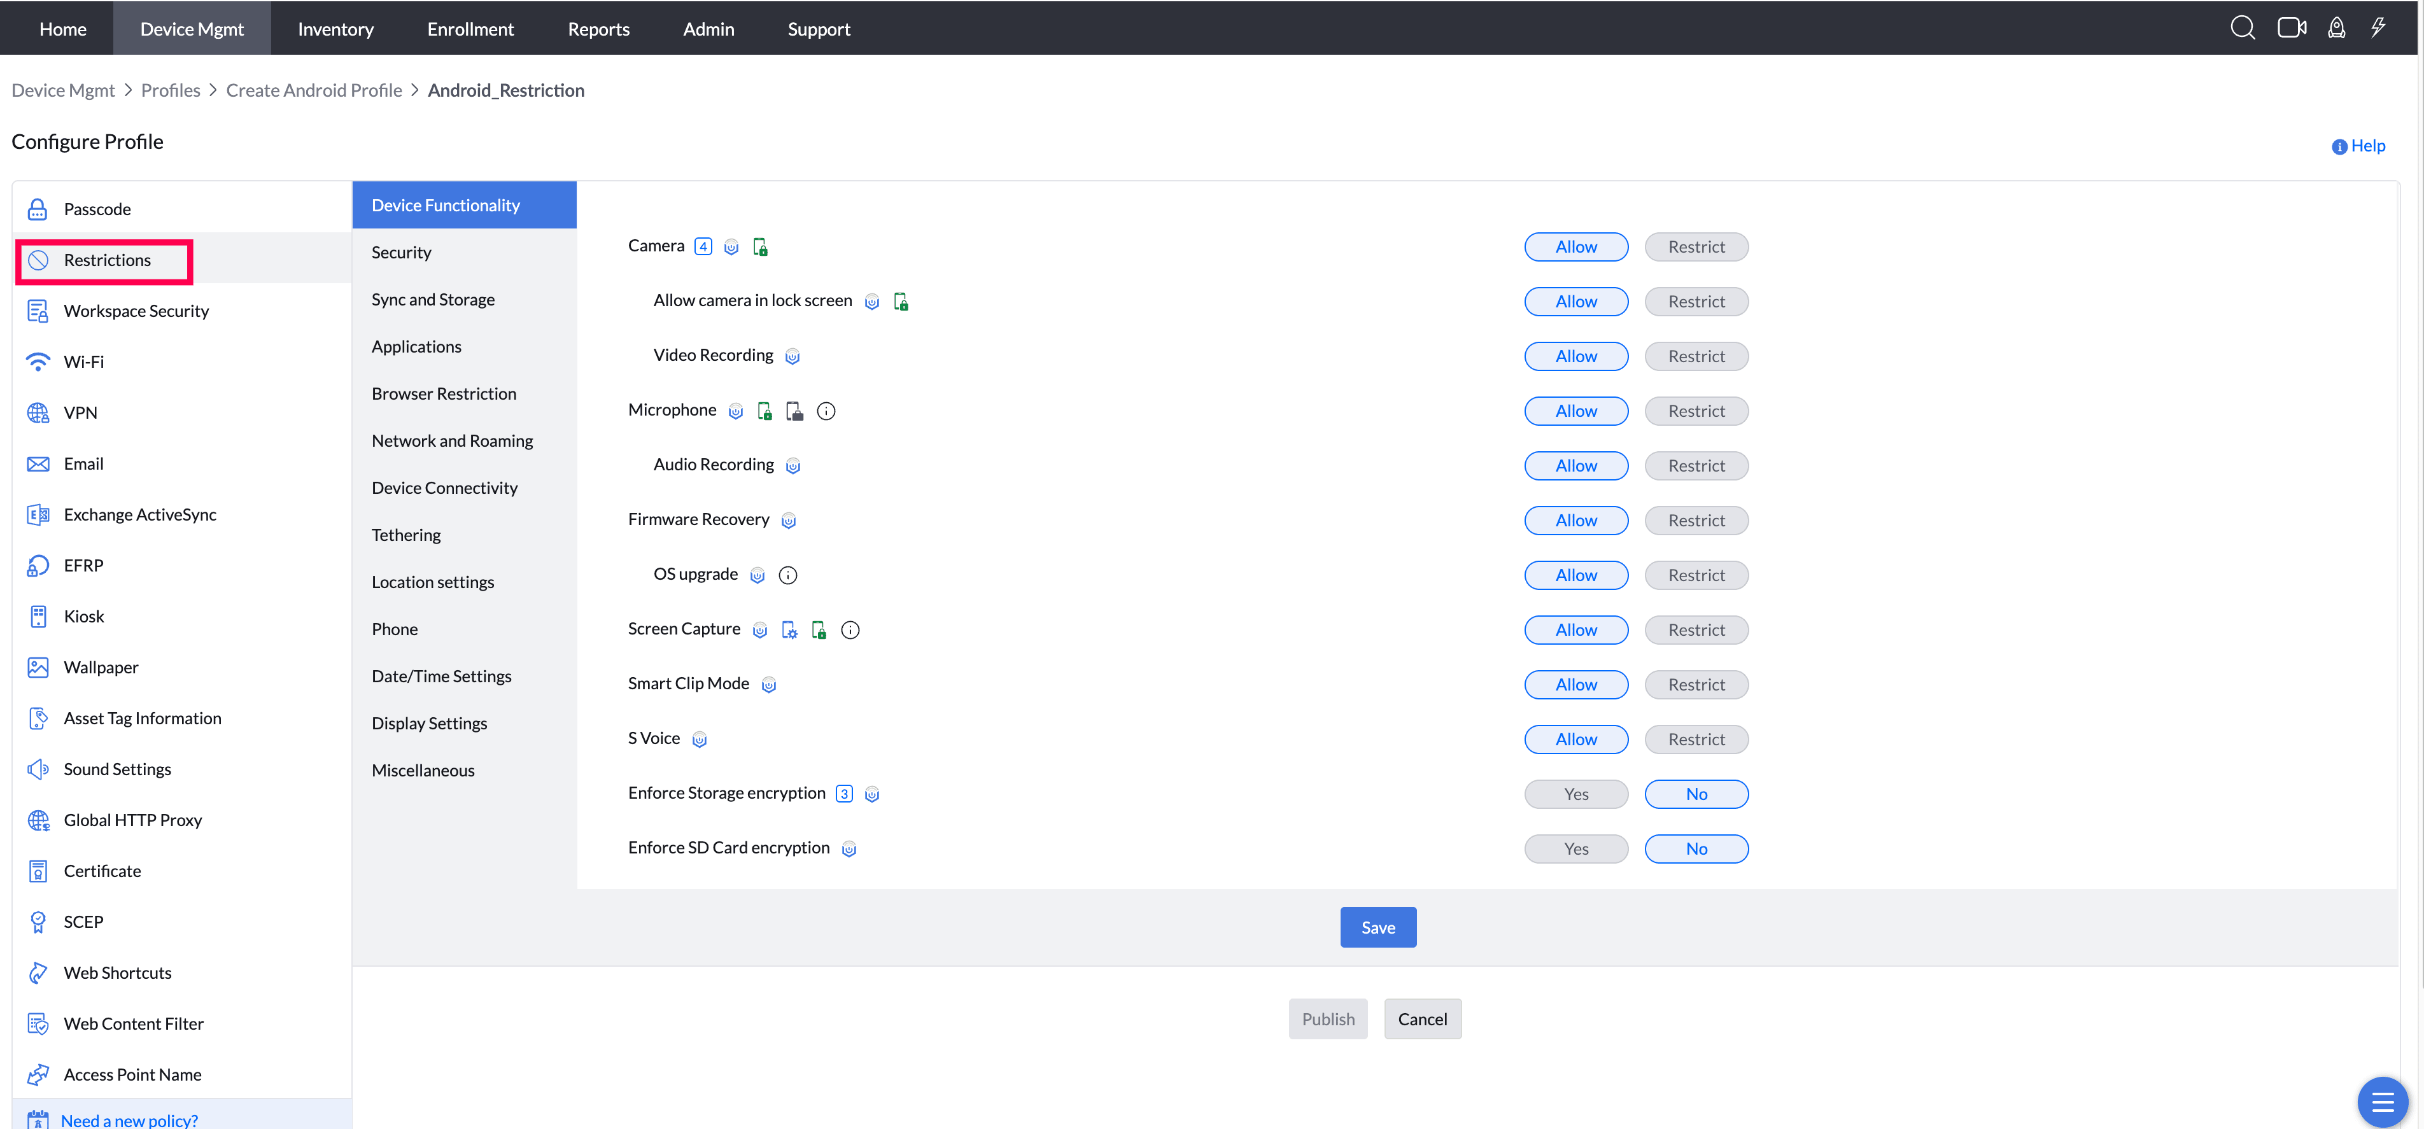Open the Reports menu

(x=598, y=28)
